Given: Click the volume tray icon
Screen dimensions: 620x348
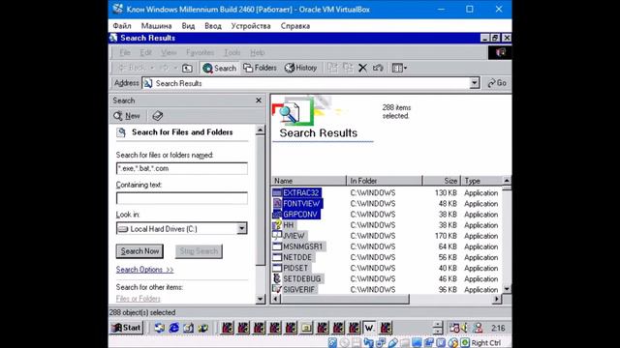Looking at the screenshot, I should coord(465,328).
